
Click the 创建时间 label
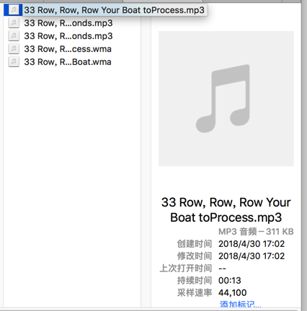tap(195, 244)
